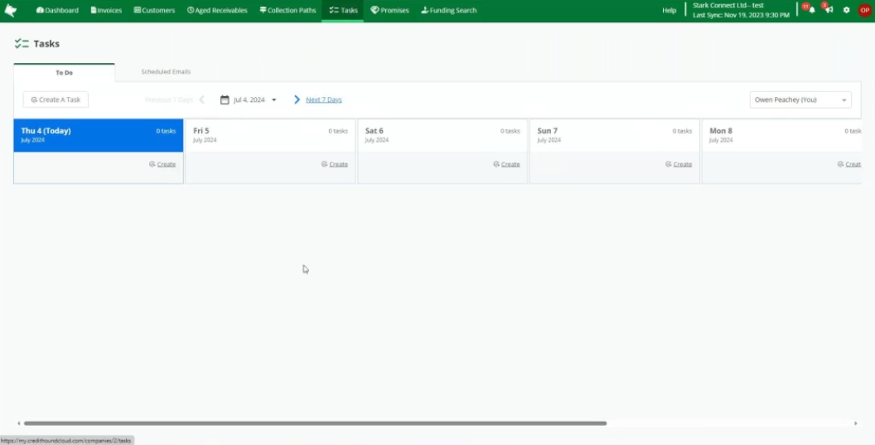Click the Tasks checklist icon in page heading

coord(22,44)
